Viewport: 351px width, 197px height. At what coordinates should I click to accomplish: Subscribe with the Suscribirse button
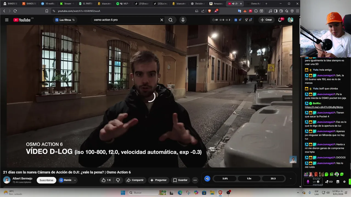pyautogui.click(x=46, y=180)
